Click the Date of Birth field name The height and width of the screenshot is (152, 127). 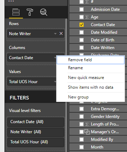tap(102, 40)
